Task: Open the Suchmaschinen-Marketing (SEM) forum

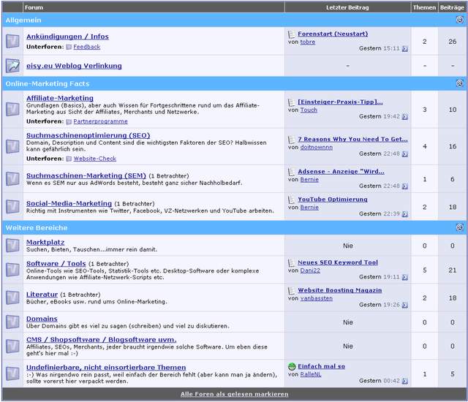Action: tap(86, 175)
